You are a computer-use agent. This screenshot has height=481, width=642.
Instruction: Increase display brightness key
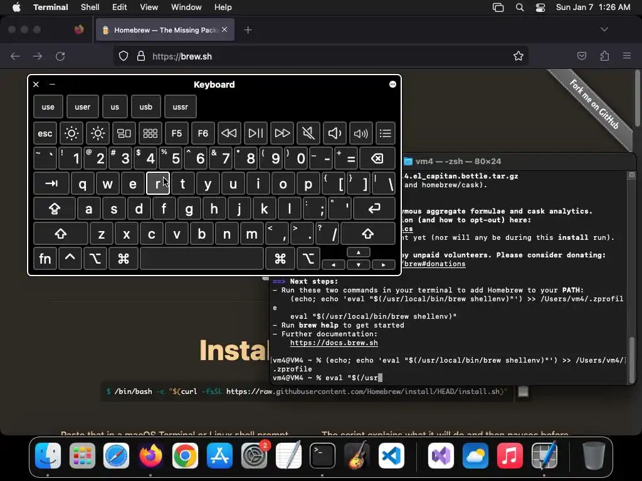[98, 133]
